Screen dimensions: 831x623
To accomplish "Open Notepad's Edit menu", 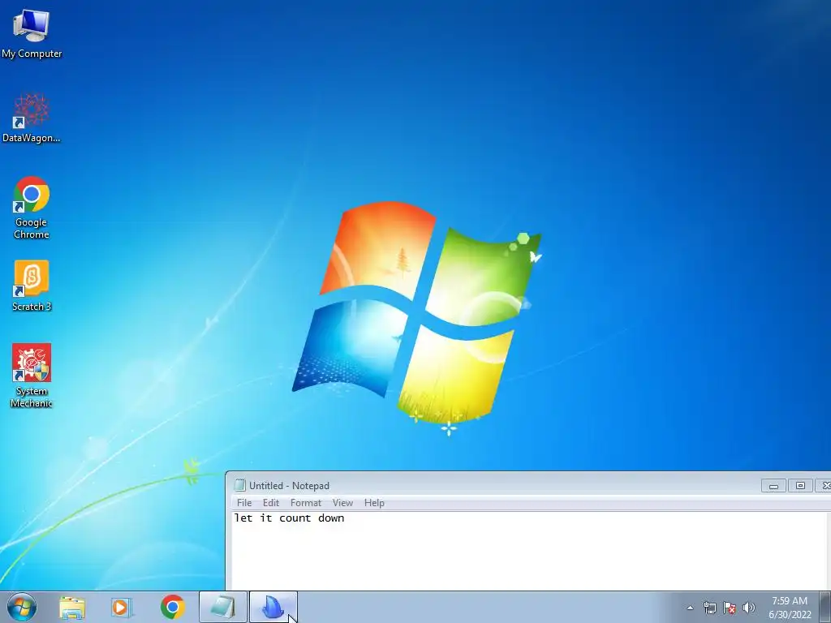I will pos(271,503).
